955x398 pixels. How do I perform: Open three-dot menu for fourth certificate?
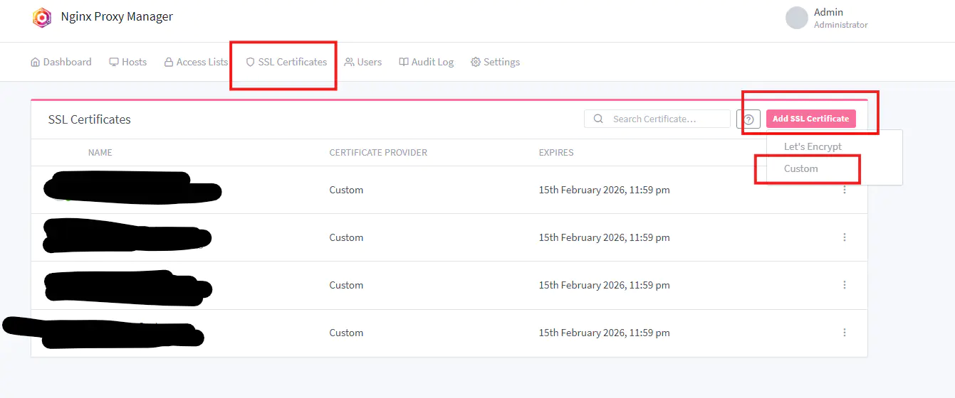click(845, 333)
